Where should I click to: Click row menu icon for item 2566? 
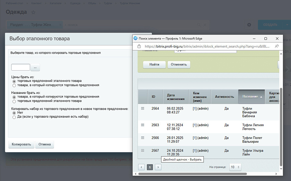[x=143, y=138]
